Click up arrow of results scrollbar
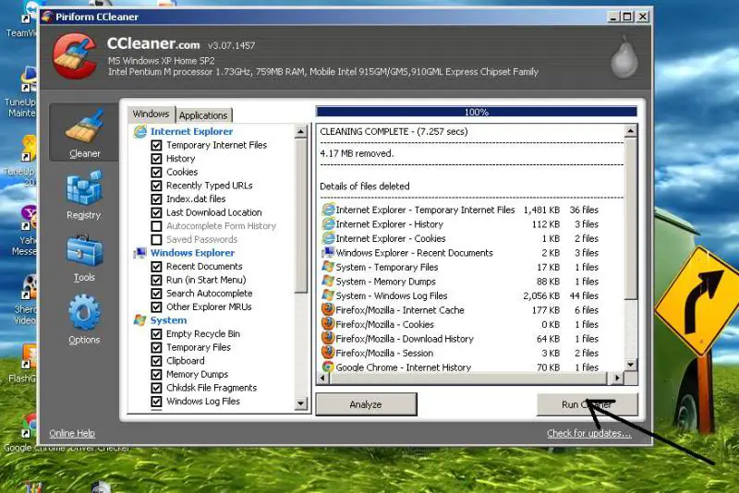This screenshot has width=739, height=493. (x=631, y=131)
